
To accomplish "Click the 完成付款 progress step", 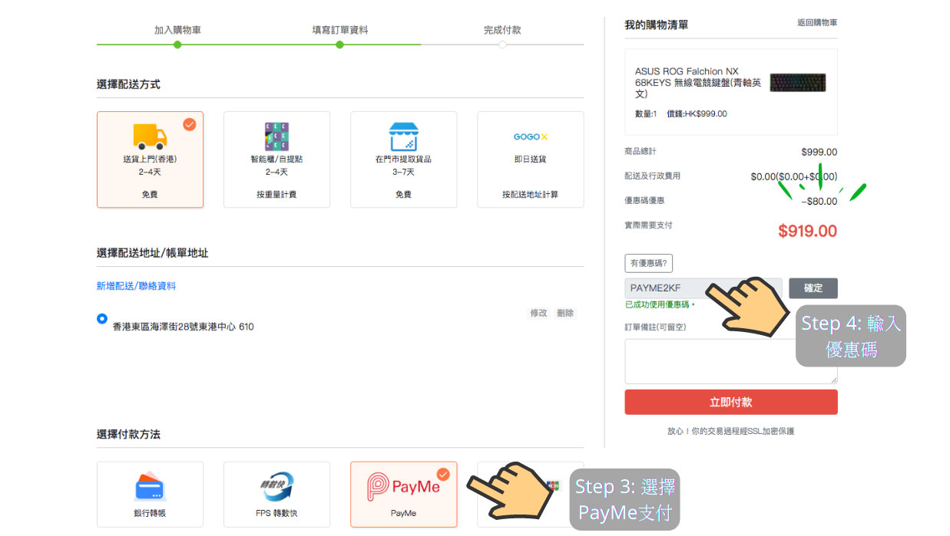I will (502, 30).
